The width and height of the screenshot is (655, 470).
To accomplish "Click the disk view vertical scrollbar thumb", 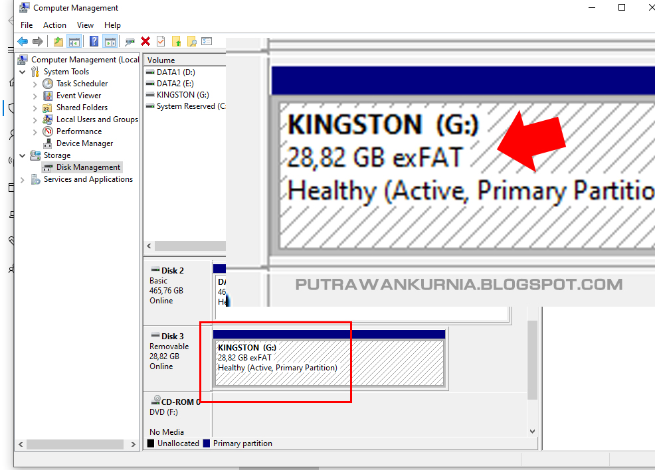I will pos(532,360).
